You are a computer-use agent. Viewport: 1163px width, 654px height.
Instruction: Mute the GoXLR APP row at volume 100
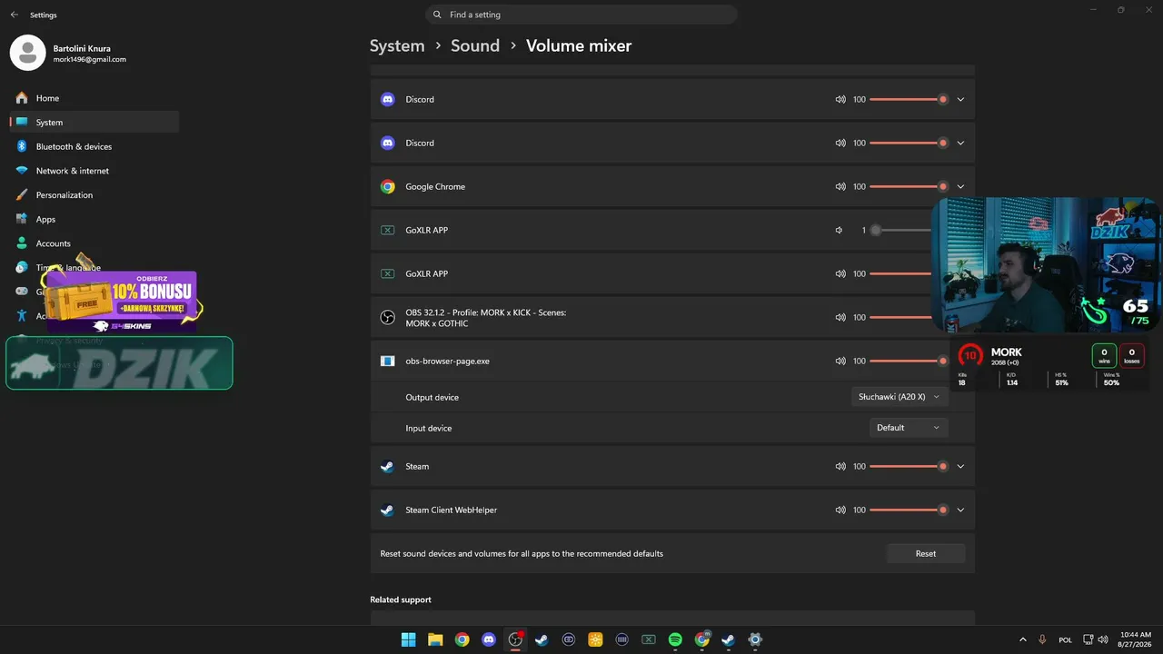pyautogui.click(x=840, y=274)
